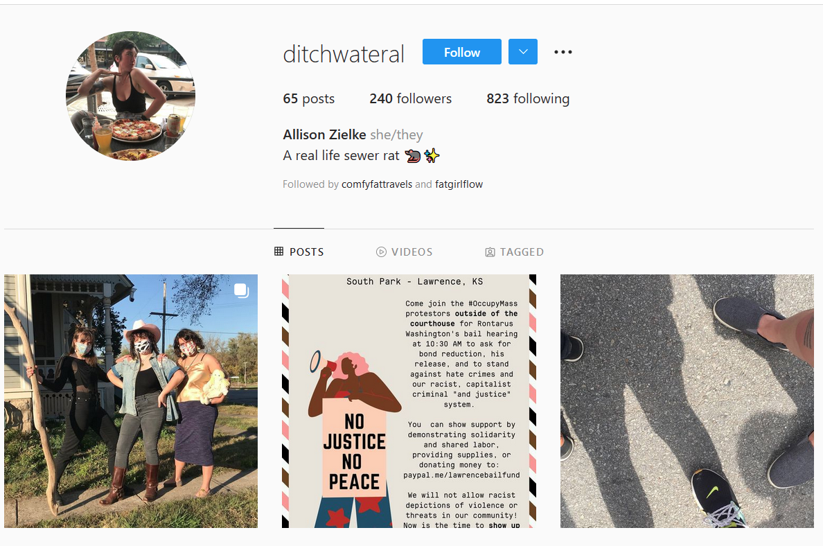This screenshot has width=823, height=546.
Task: Expand the suggested accounts dropdown arrow
Action: [523, 52]
